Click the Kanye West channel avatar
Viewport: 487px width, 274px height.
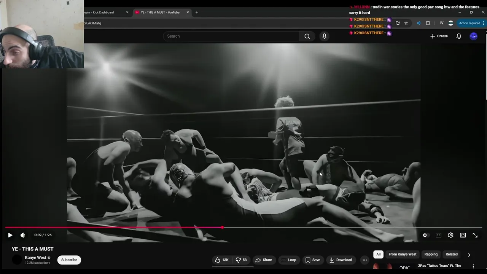pyautogui.click(x=17, y=260)
